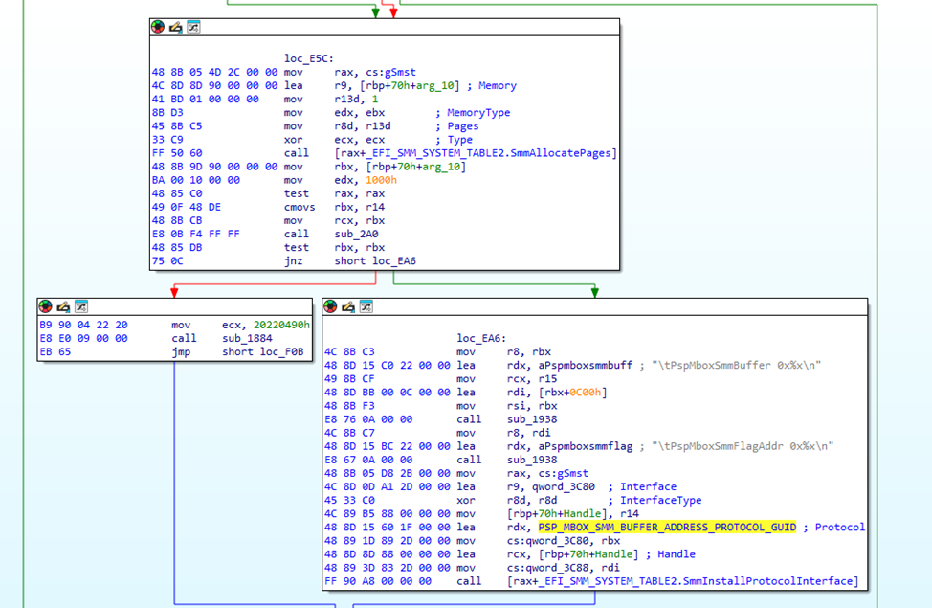This screenshot has height=608, width=932.
Task: Open node color picker in loc_E5C block
Action: click(158, 27)
